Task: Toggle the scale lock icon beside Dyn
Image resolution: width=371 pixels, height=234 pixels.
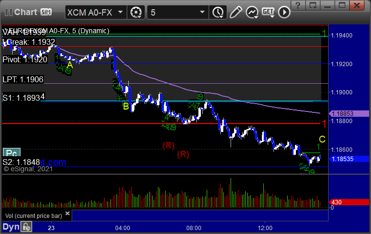Action: 26,227
